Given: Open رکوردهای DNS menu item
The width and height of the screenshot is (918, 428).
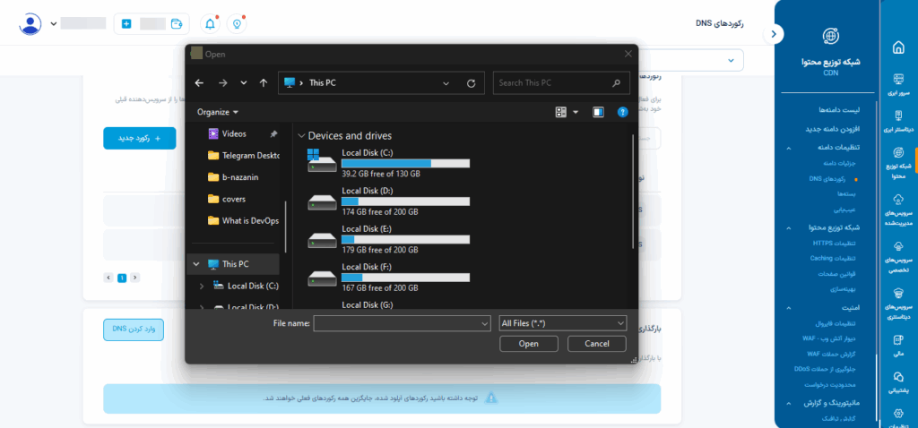Looking at the screenshot, I should point(829,178).
